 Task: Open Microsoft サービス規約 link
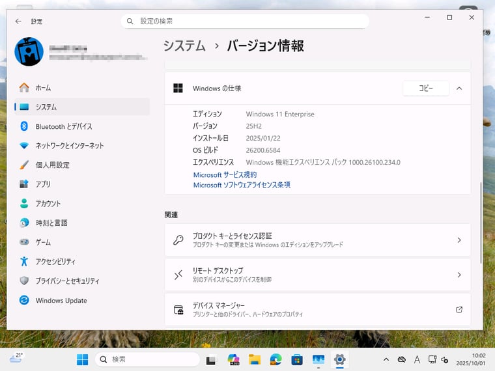point(225,175)
